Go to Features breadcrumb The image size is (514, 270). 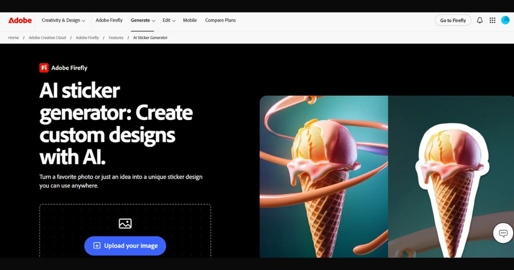[116, 38]
